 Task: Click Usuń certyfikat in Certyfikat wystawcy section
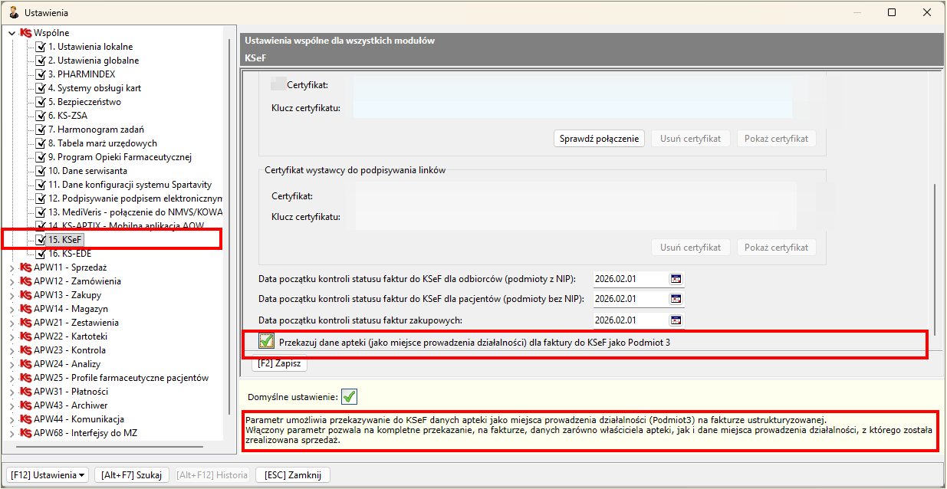point(691,248)
